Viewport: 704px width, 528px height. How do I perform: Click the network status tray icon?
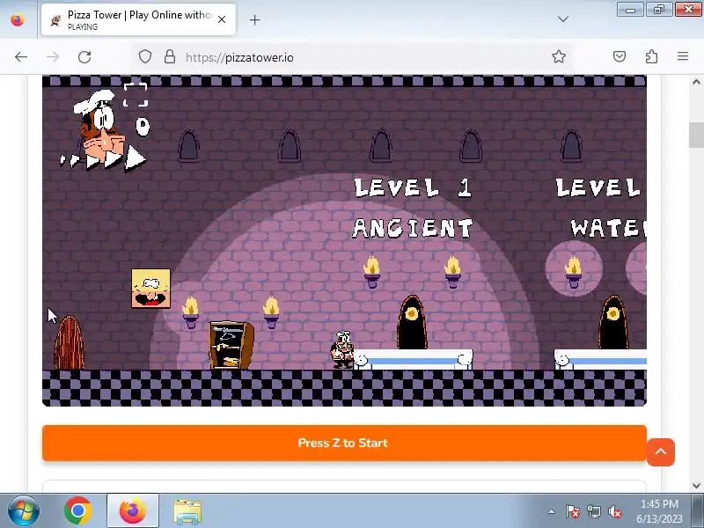click(x=594, y=511)
